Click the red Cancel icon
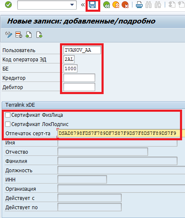 (125, 5)
